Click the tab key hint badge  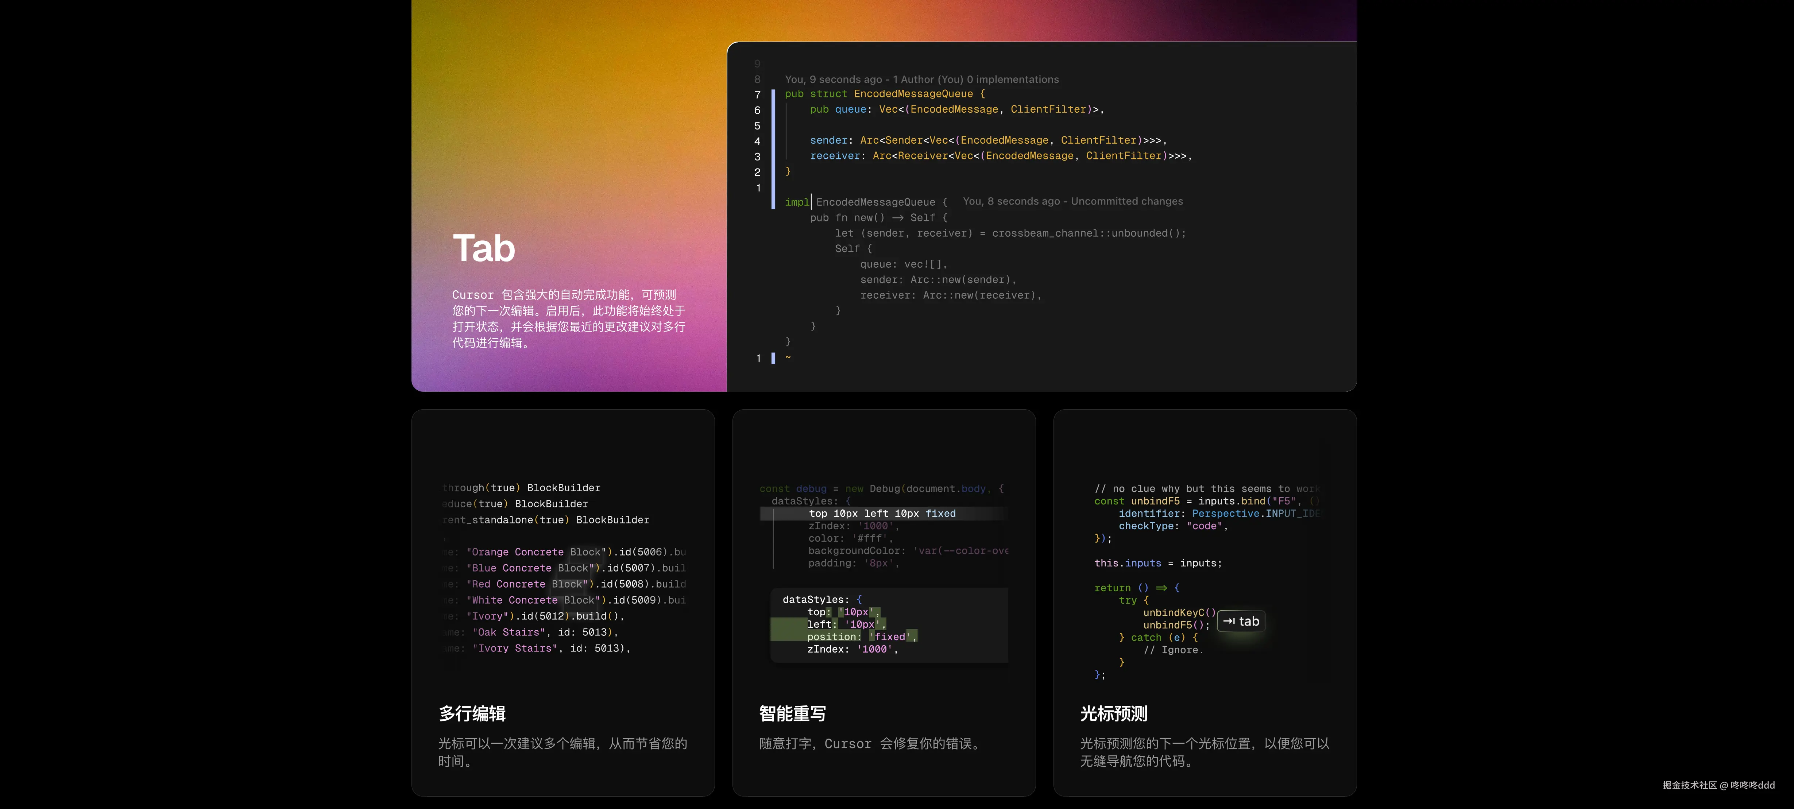[1241, 621]
